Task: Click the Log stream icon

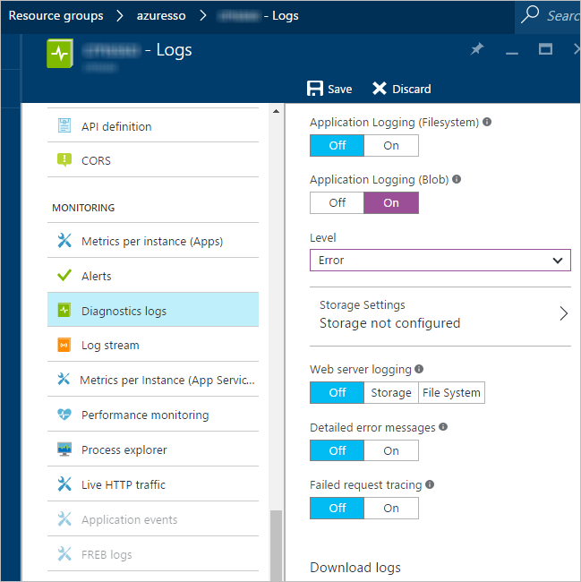Action: pos(64,346)
